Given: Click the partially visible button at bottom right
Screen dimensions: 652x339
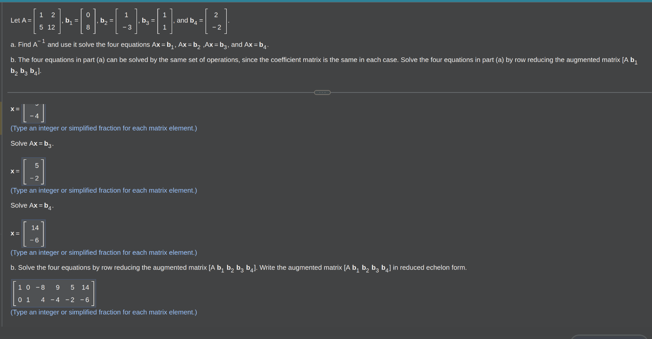Looking at the screenshot, I should [x=608, y=337].
